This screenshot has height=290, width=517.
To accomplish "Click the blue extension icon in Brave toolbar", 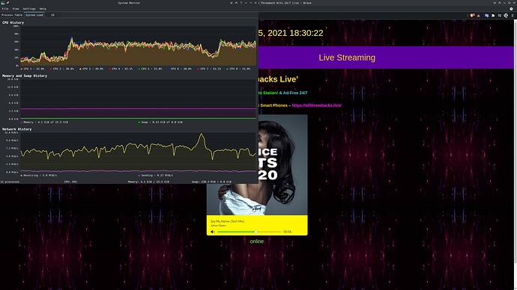I will click(x=486, y=15).
